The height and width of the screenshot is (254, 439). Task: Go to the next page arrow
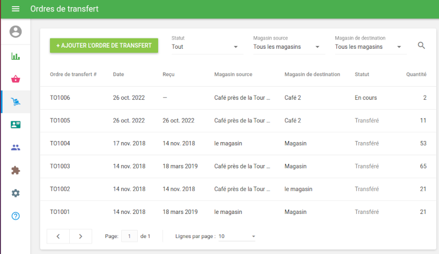[81, 236]
